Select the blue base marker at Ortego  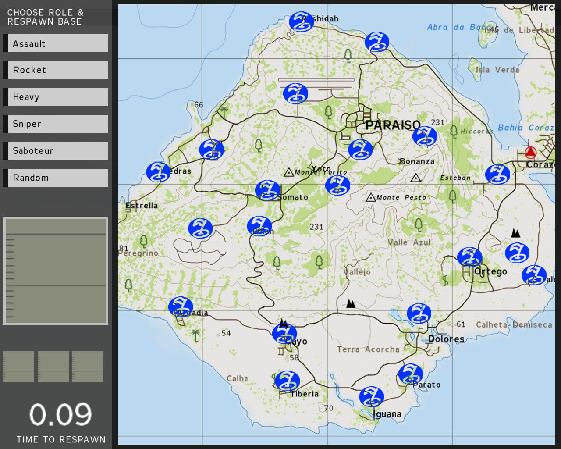(470, 257)
